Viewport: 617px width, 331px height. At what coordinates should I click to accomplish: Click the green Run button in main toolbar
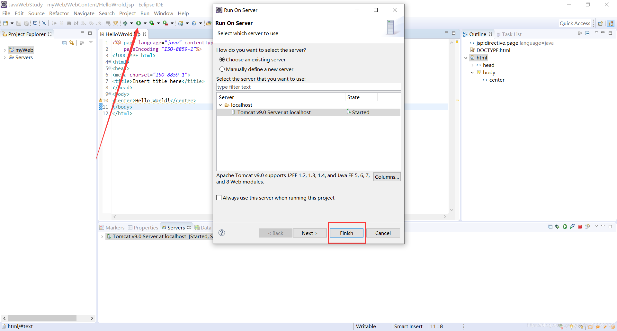tap(139, 23)
